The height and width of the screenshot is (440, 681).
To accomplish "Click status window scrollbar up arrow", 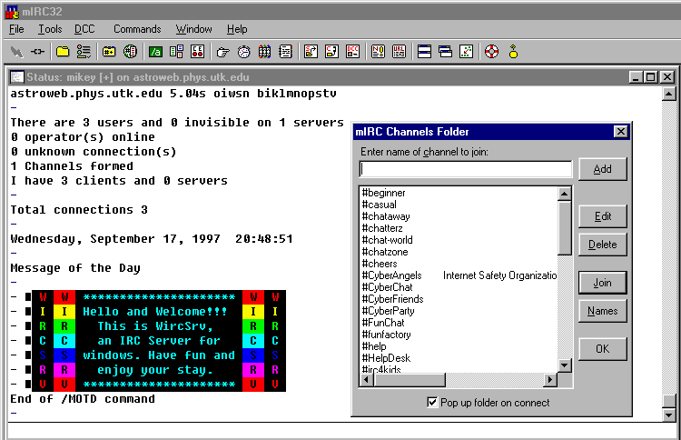I will pos(669,93).
